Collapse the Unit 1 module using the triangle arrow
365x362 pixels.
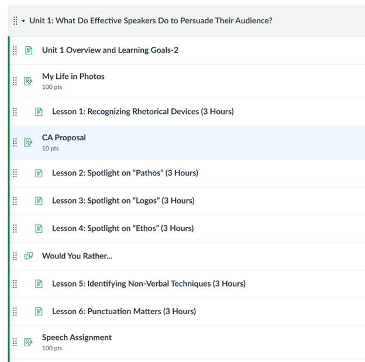pos(23,21)
